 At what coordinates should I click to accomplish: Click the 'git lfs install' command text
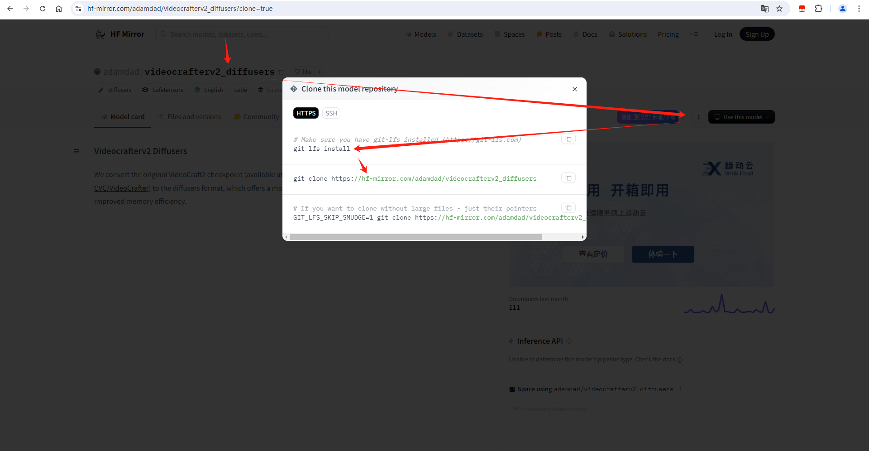[x=321, y=149]
